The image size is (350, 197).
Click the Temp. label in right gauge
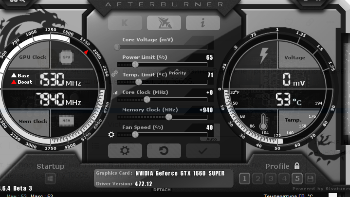(x=293, y=120)
